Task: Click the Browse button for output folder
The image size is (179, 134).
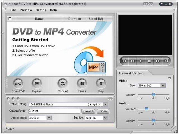Action: [88, 111]
